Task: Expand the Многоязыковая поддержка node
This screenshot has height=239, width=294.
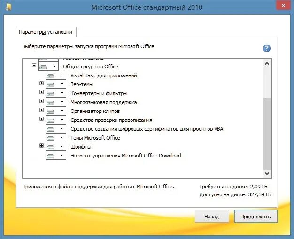Action: 42,101
